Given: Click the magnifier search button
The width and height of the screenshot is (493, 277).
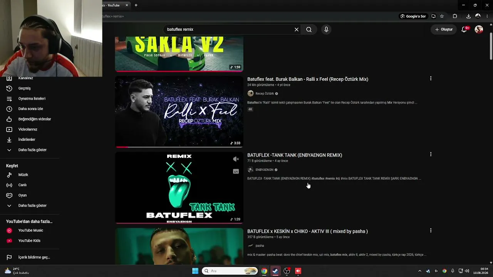Looking at the screenshot, I should tap(309, 29).
